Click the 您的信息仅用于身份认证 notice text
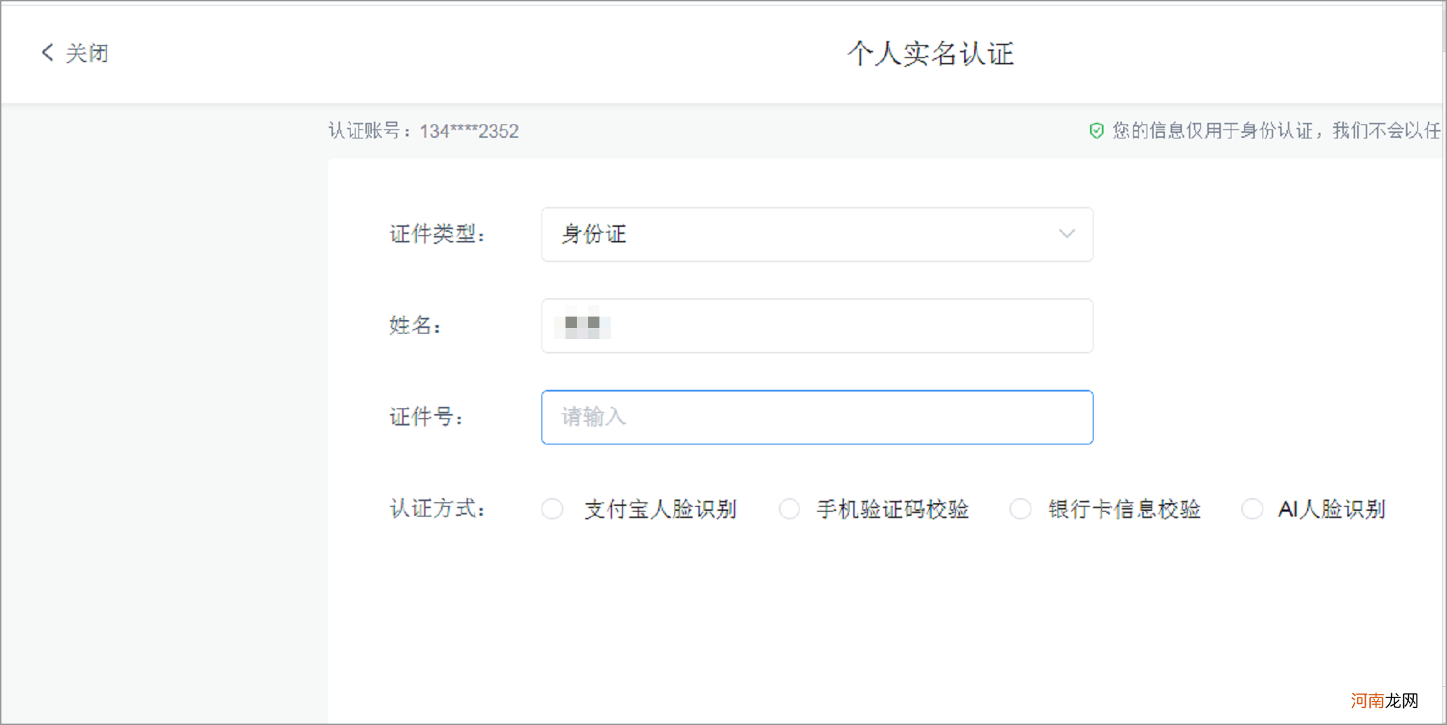Viewport: 1447px width, 725px height. [x=1276, y=131]
